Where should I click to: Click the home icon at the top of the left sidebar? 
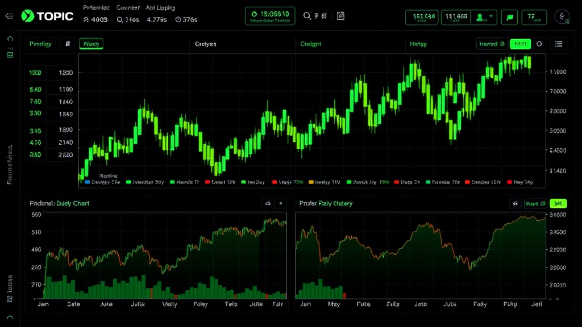[10, 39]
